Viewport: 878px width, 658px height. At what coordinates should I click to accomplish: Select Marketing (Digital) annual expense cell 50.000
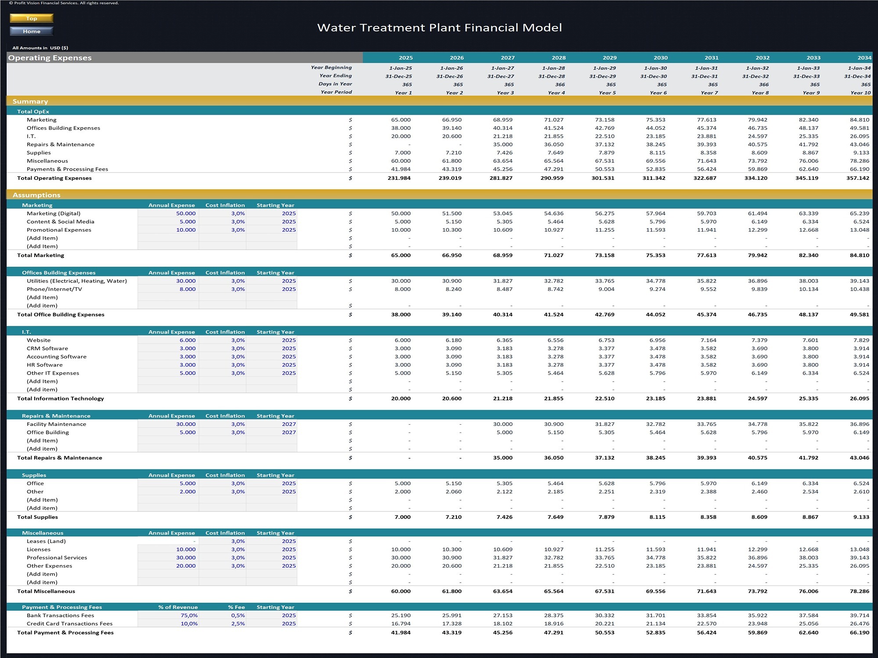[168, 214]
